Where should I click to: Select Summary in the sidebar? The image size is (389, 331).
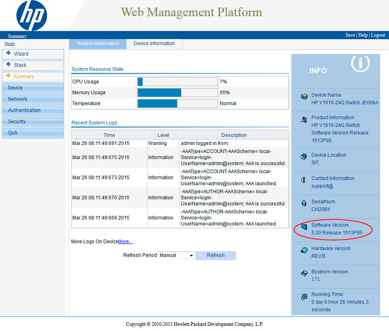coord(33,77)
